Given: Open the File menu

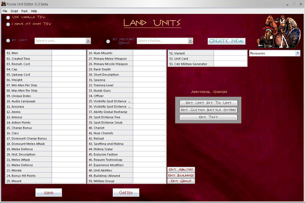Looking at the screenshot, I should (x=5, y=11).
